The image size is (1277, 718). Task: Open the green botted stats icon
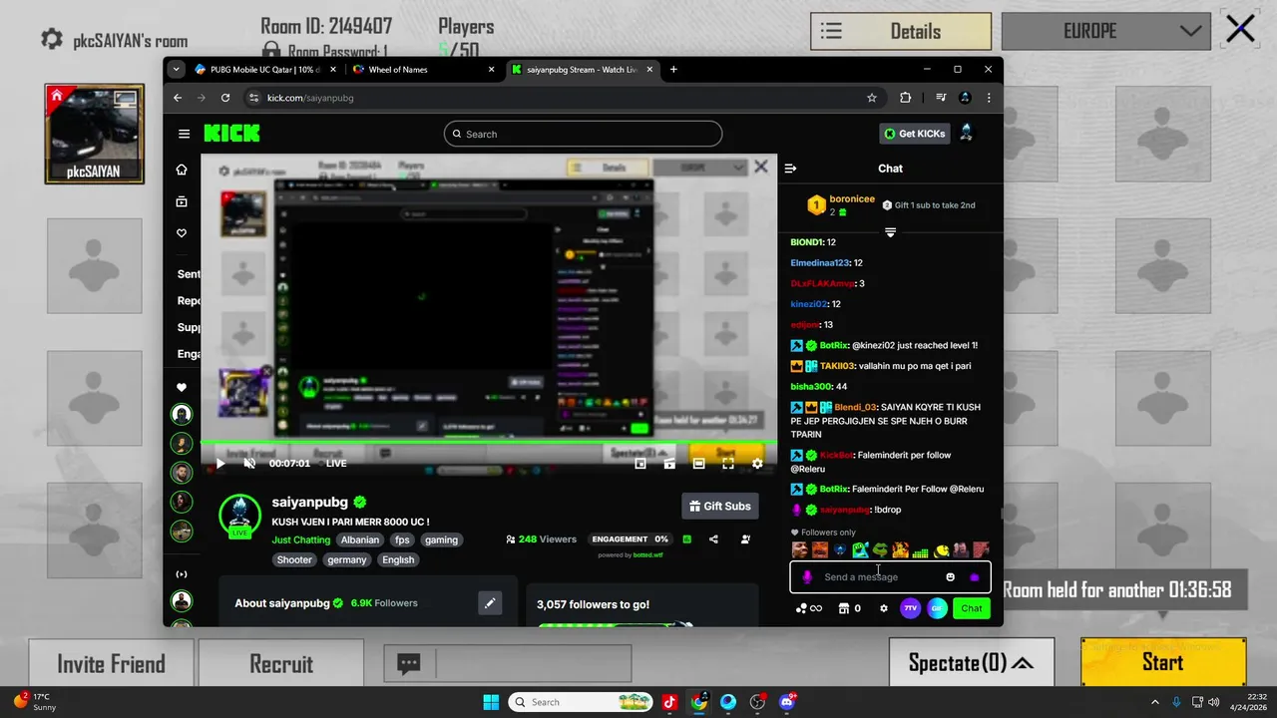686,539
